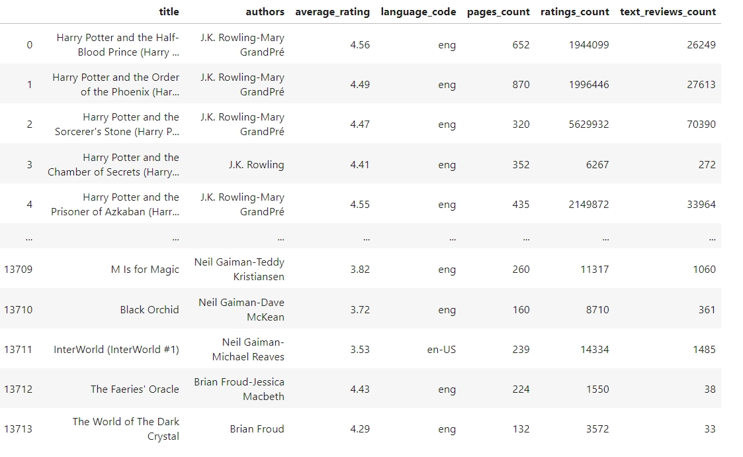
Task: Select the text_reviews_count column header
Action: (x=668, y=12)
